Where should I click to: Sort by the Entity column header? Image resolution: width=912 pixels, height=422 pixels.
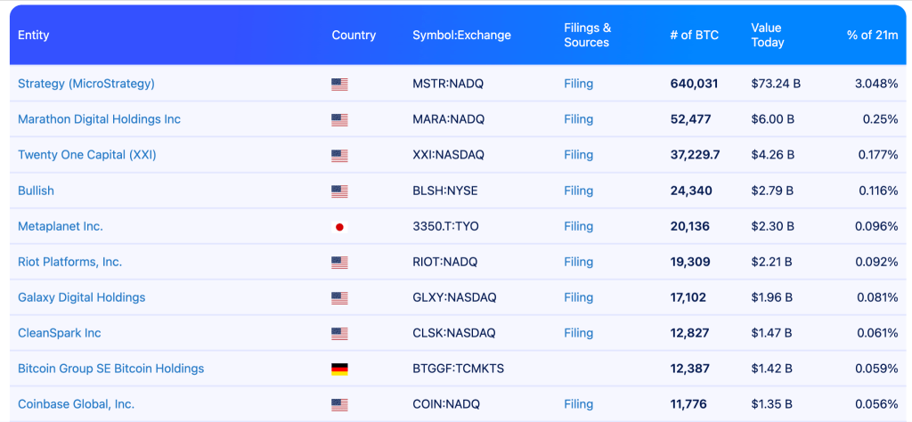[x=34, y=36]
